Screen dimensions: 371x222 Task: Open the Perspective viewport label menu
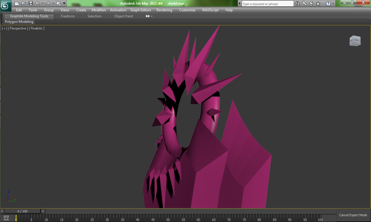coord(18,28)
